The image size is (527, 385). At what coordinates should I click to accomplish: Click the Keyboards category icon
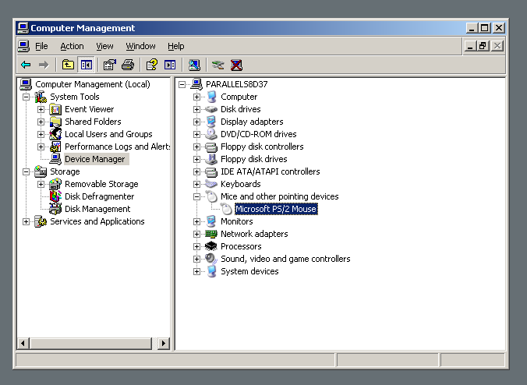click(x=211, y=184)
